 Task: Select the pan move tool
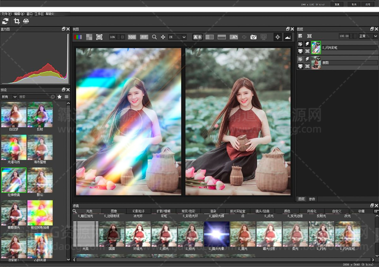[163, 37]
